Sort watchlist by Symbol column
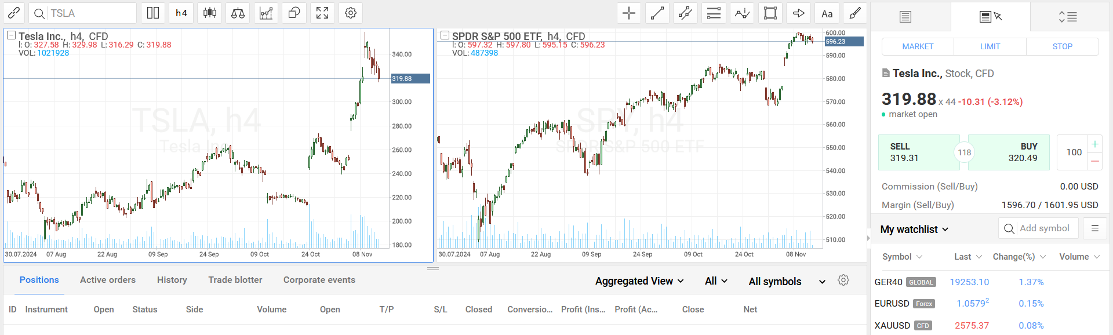Image resolution: width=1113 pixels, height=335 pixels. [x=902, y=257]
